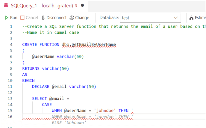Image resolution: width=206 pixels, height=128 pixels.
Task: Click the Estimated plan diagram icon
Action: pos(191,18)
